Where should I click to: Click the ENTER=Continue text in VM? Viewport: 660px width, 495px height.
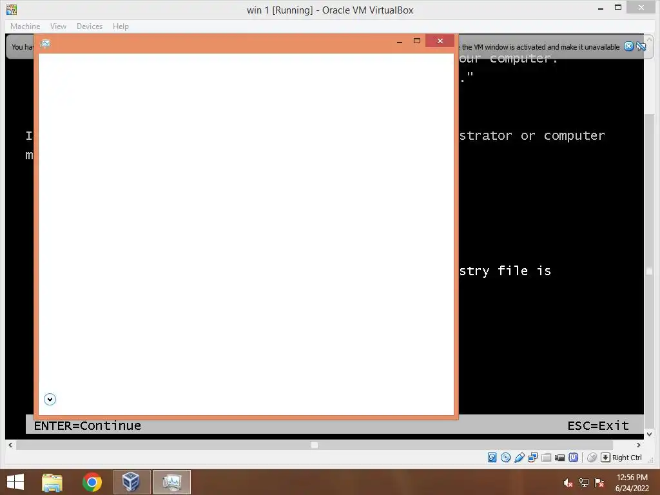coord(88,425)
